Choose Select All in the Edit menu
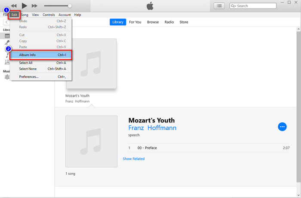Screen dimensions: 301x198 [41, 63]
